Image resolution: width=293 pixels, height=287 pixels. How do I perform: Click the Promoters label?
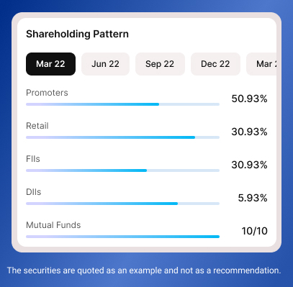pyautogui.click(x=47, y=93)
